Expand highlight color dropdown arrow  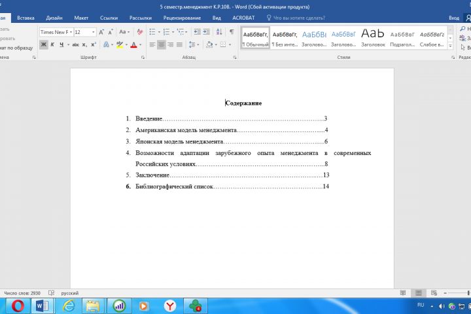point(126,44)
